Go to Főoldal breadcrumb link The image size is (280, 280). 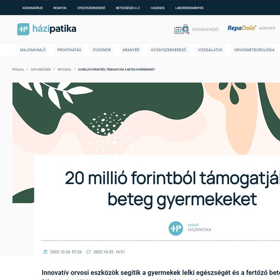(x=18, y=70)
